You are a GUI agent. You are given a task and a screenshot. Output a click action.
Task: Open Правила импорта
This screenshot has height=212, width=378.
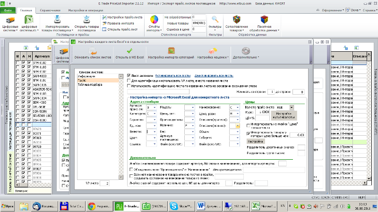pos(118,23)
